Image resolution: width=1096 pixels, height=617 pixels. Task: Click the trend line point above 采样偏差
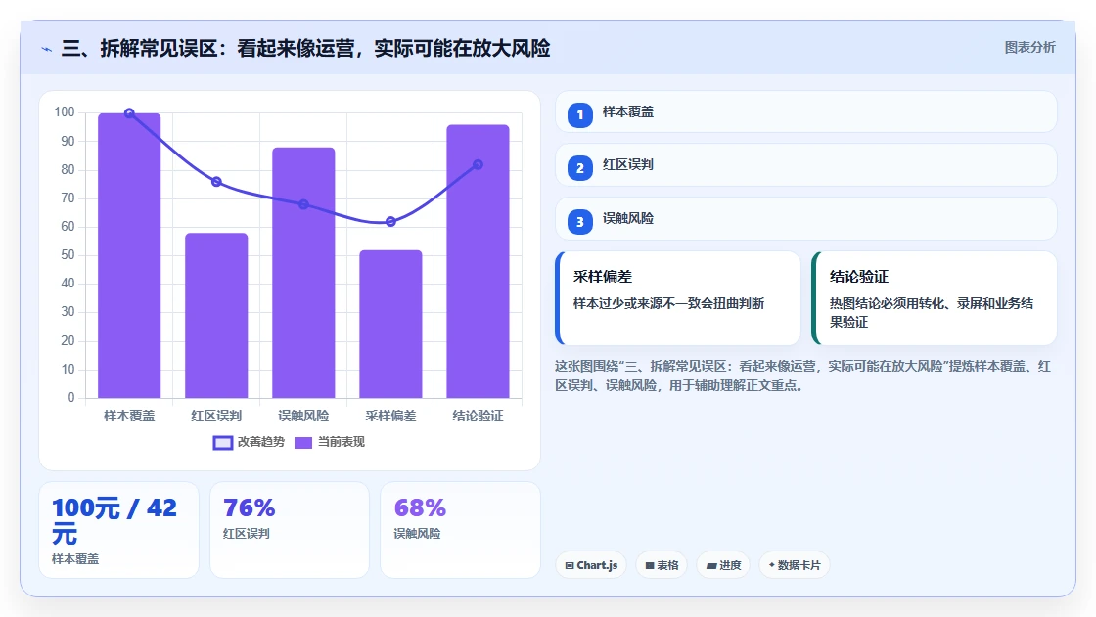390,222
